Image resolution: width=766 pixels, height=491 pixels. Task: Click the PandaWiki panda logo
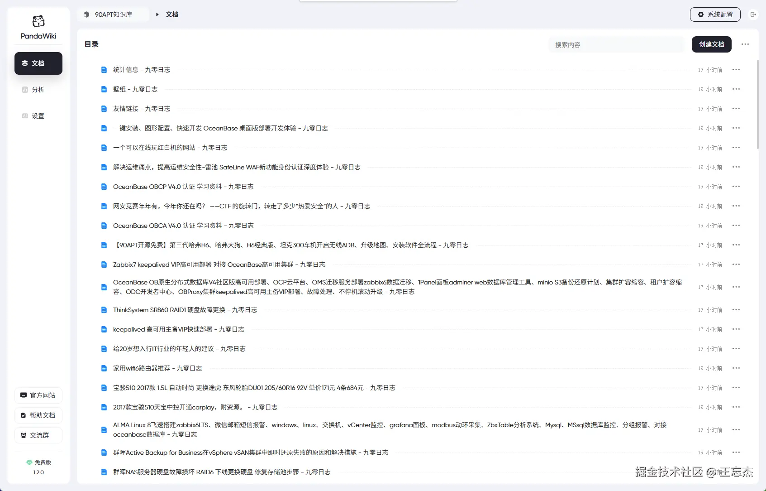coord(38,21)
